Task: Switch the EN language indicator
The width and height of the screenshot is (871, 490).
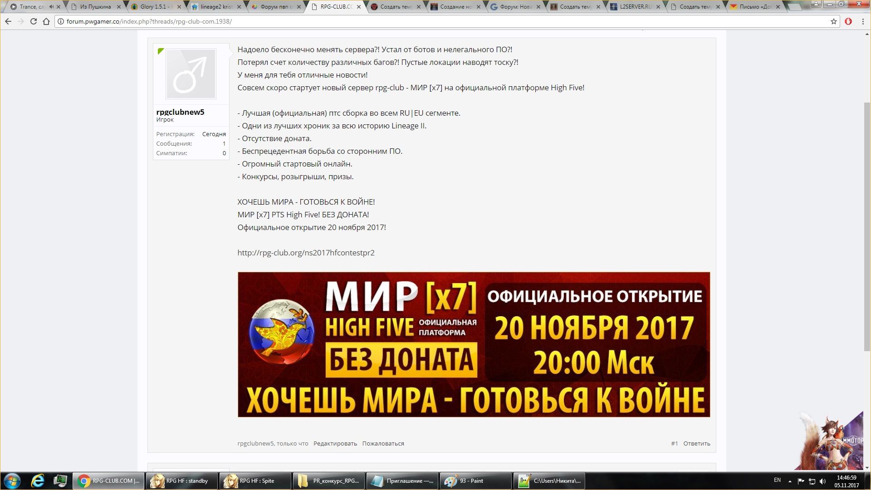Action: [x=777, y=480]
